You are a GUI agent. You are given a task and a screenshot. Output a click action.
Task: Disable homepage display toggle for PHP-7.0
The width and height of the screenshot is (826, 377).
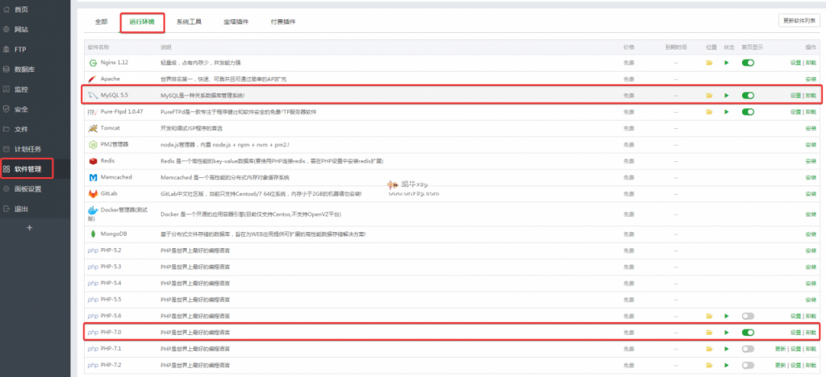(748, 333)
